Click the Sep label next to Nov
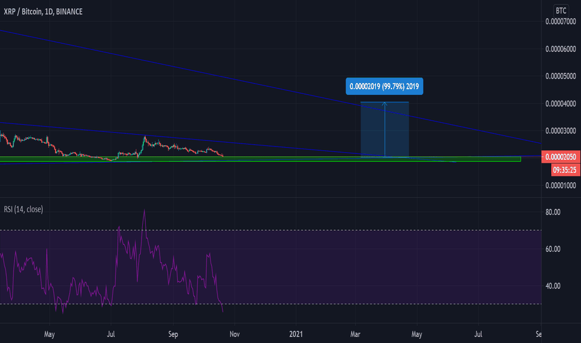Screen dimensions: 581x343 (173, 334)
